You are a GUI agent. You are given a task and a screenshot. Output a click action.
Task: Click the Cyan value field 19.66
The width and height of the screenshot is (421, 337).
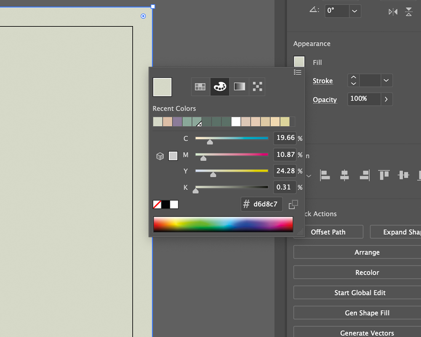pos(285,138)
